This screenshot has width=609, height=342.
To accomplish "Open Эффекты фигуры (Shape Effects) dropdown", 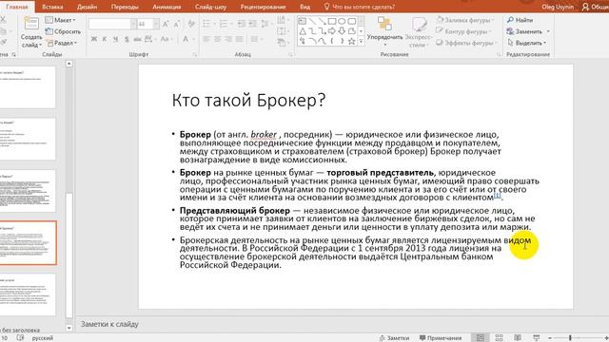I will (x=466, y=43).
